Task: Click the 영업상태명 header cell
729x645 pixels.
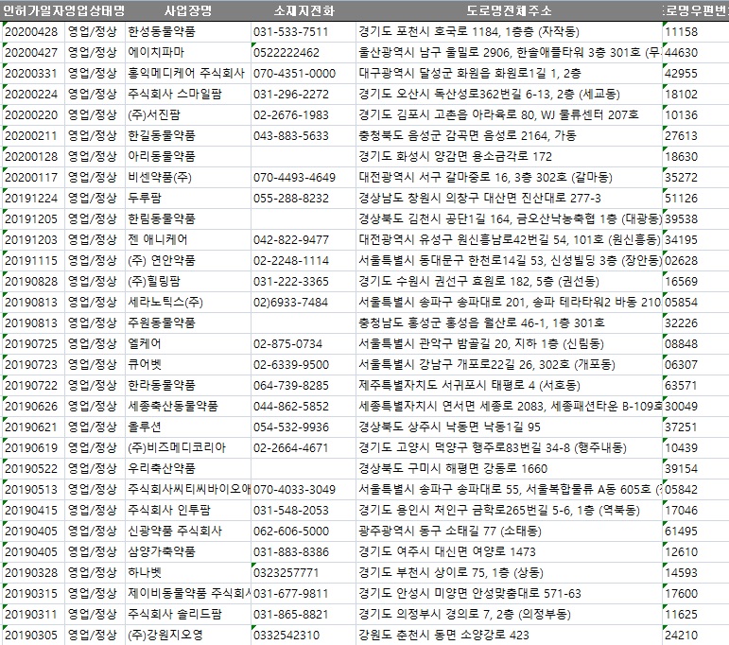Action: tap(95, 10)
